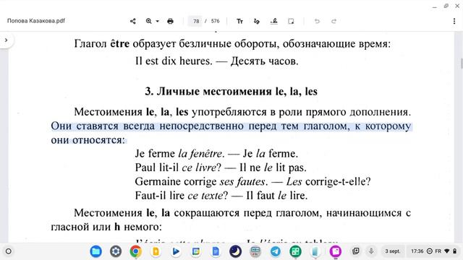Viewport: 463px width, 260px height.
Task: Launch Google Chrome from the shelf
Action: pyautogui.click(x=135, y=251)
